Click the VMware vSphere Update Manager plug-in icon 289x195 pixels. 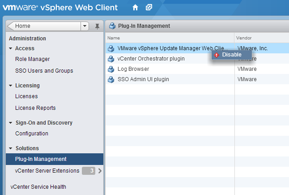point(111,48)
